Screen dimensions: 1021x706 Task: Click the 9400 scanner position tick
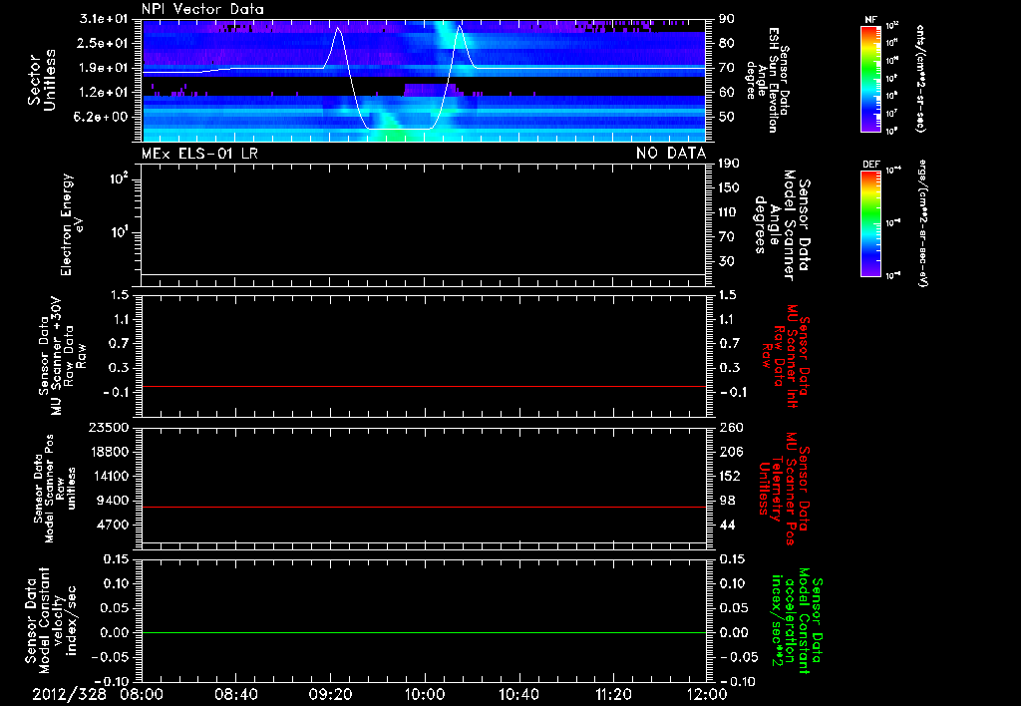point(113,501)
